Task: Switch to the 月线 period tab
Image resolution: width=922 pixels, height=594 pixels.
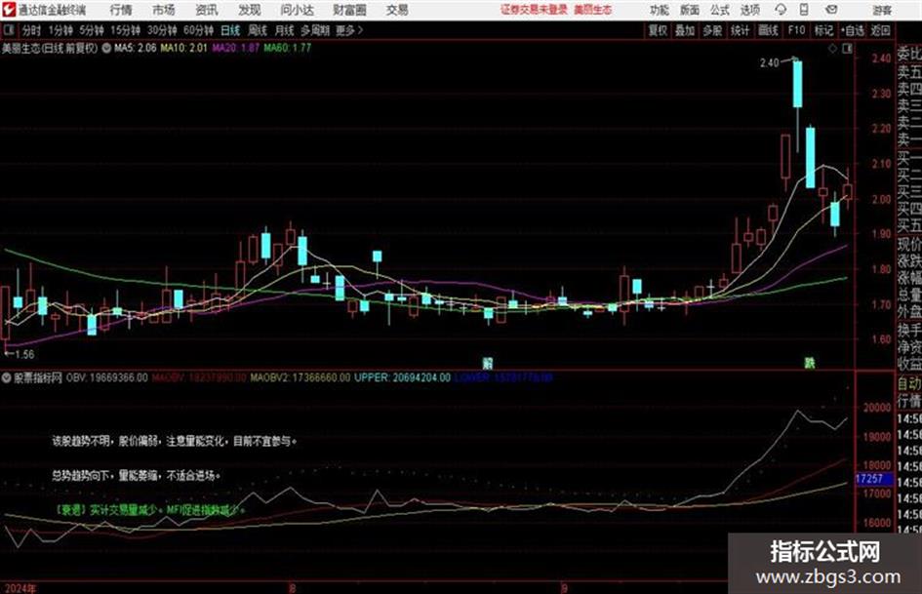Action: (x=285, y=30)
